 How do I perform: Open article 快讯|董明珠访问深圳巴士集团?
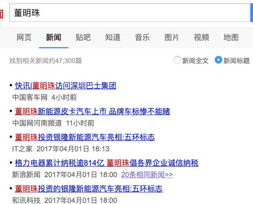(66, 86)
